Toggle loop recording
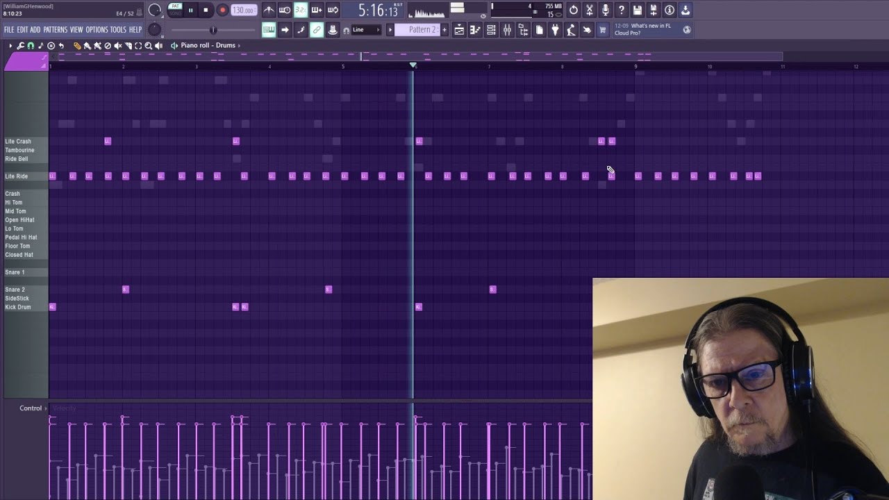 (333, 10)
